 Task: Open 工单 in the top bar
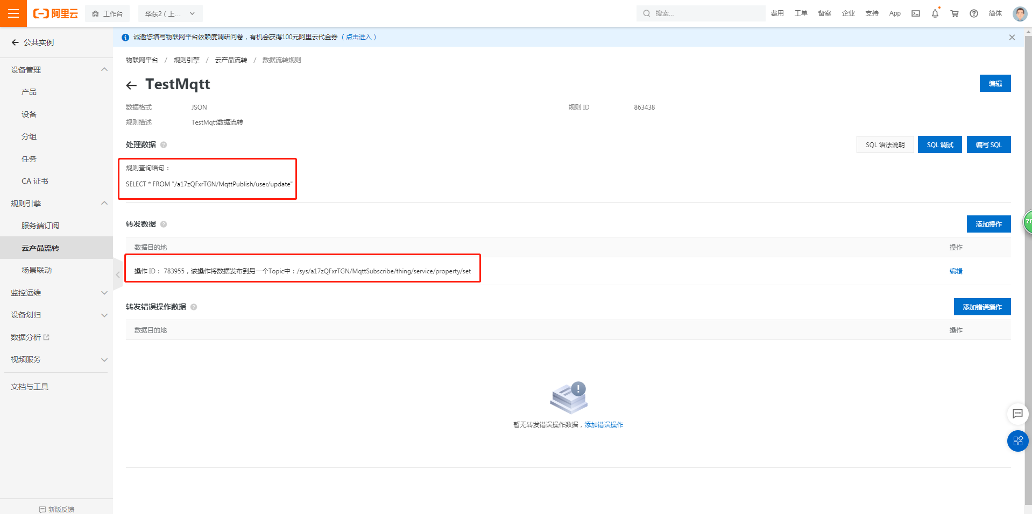[x=801, y=13]
